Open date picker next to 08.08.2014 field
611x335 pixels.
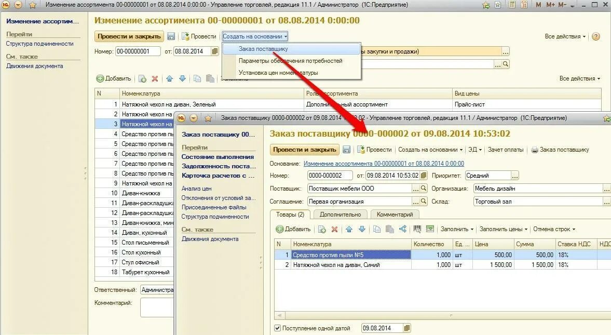(215, 51)
